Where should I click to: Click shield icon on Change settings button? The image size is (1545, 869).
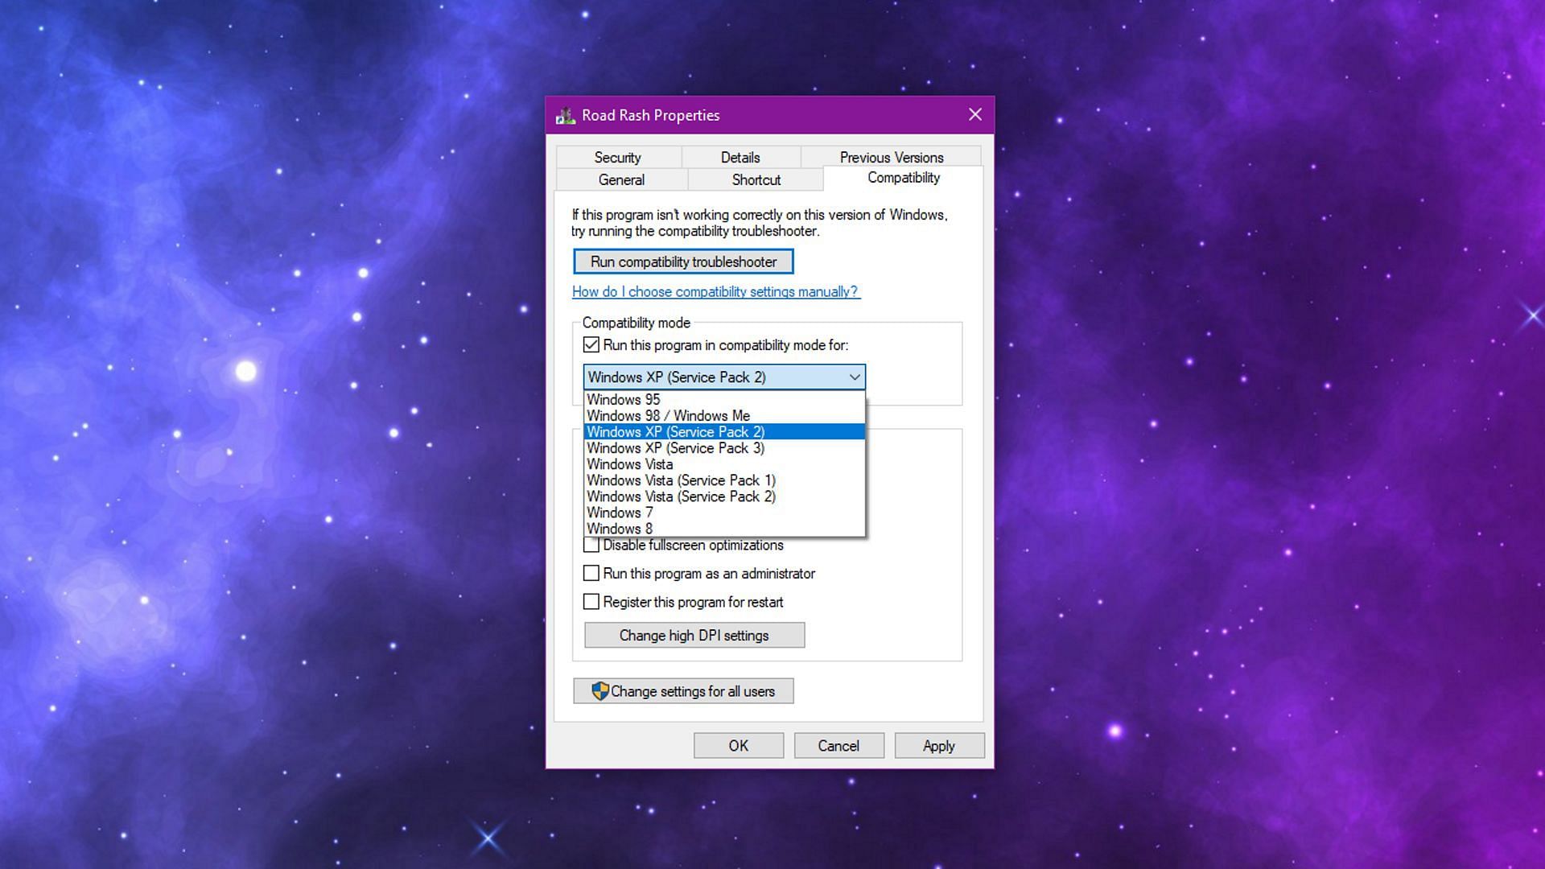click(599, 691)
